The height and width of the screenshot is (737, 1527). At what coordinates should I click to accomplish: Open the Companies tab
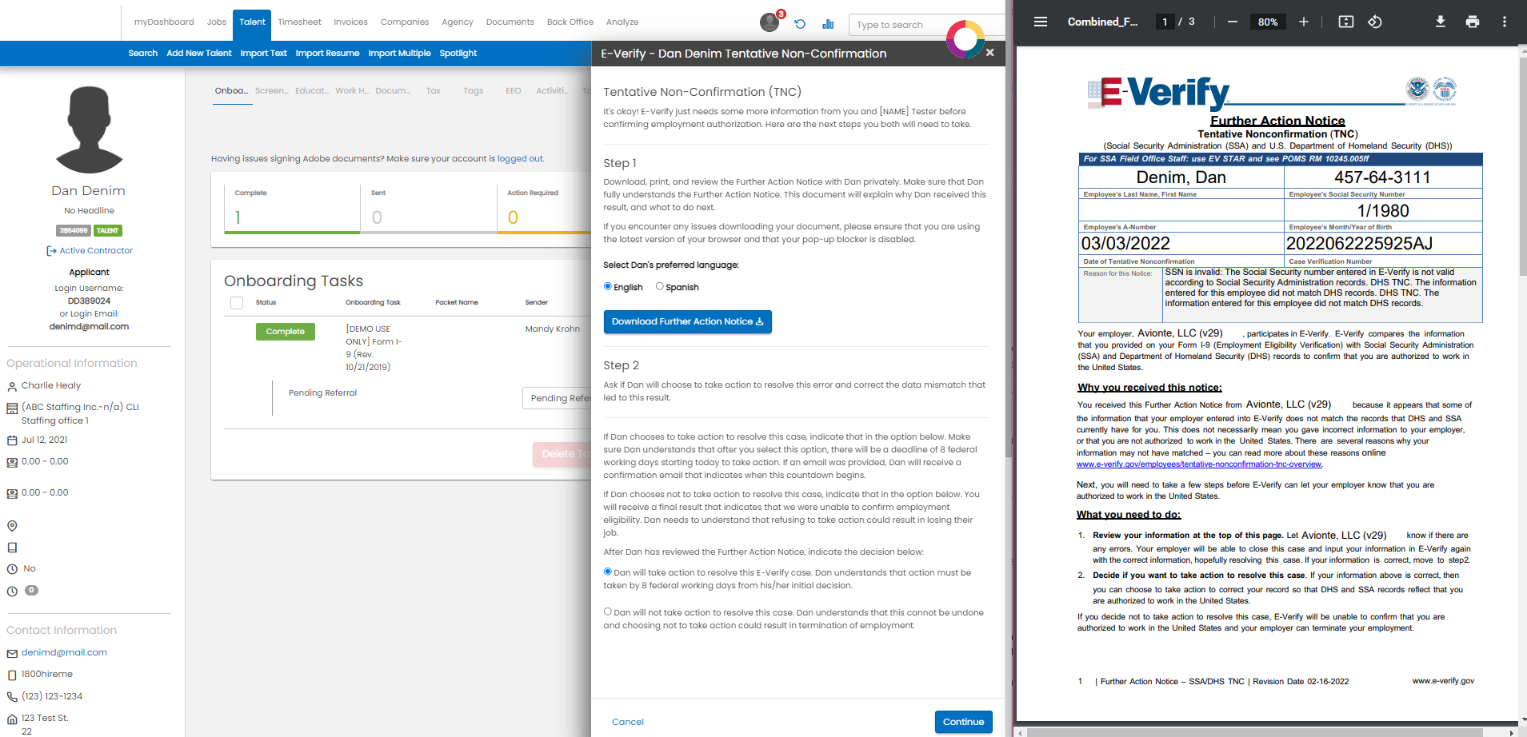(x=405, y=22)
